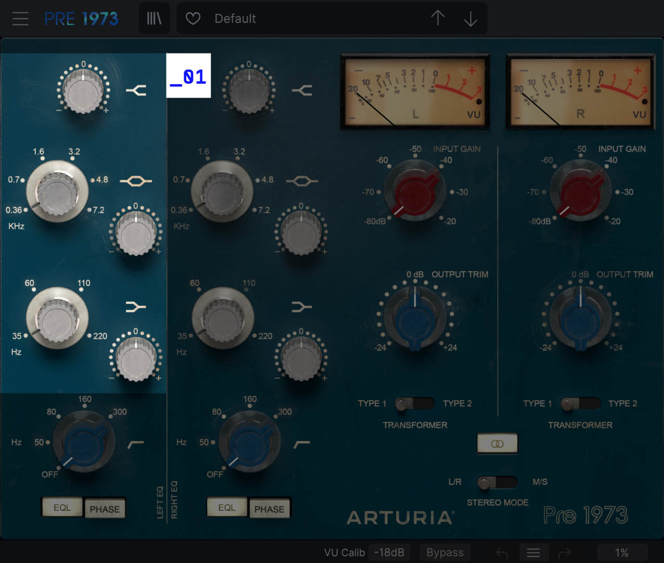Click the redo arrow in bottom bar
Image resolution: width=664 pixels, height=563 pixels.
tap(565, 553)
